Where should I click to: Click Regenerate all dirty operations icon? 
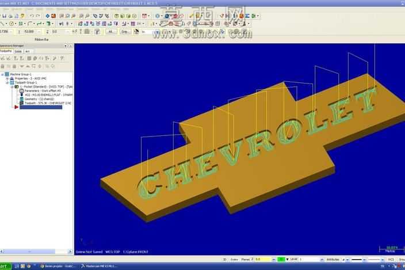[x=22, y=58]
